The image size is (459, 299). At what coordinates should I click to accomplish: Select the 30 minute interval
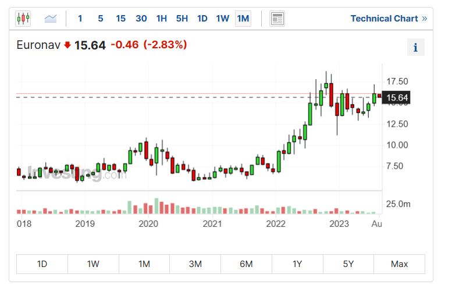coord(141,19)
